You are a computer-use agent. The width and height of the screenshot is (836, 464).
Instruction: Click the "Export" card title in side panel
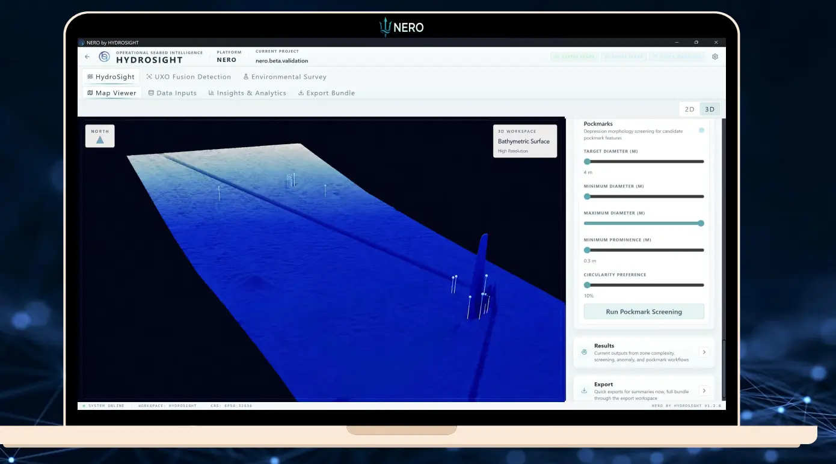click(603, 384)
